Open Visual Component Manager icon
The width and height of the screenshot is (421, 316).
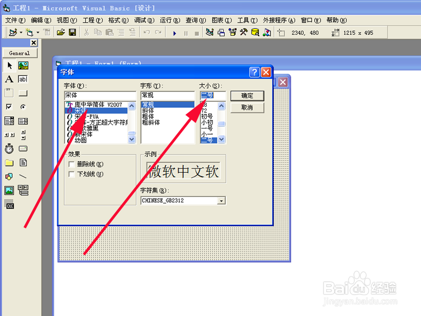pos(267,33)
